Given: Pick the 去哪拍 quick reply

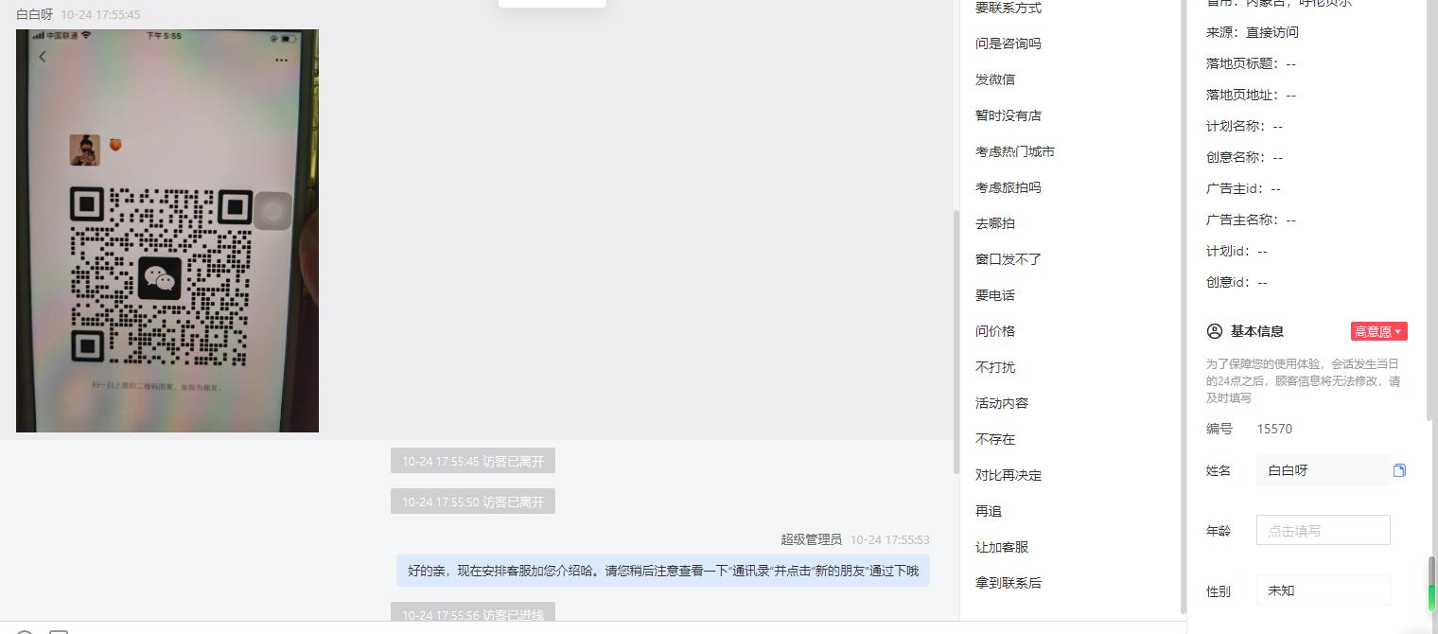Looking at the screenshot, I should [x=995, y=223].
